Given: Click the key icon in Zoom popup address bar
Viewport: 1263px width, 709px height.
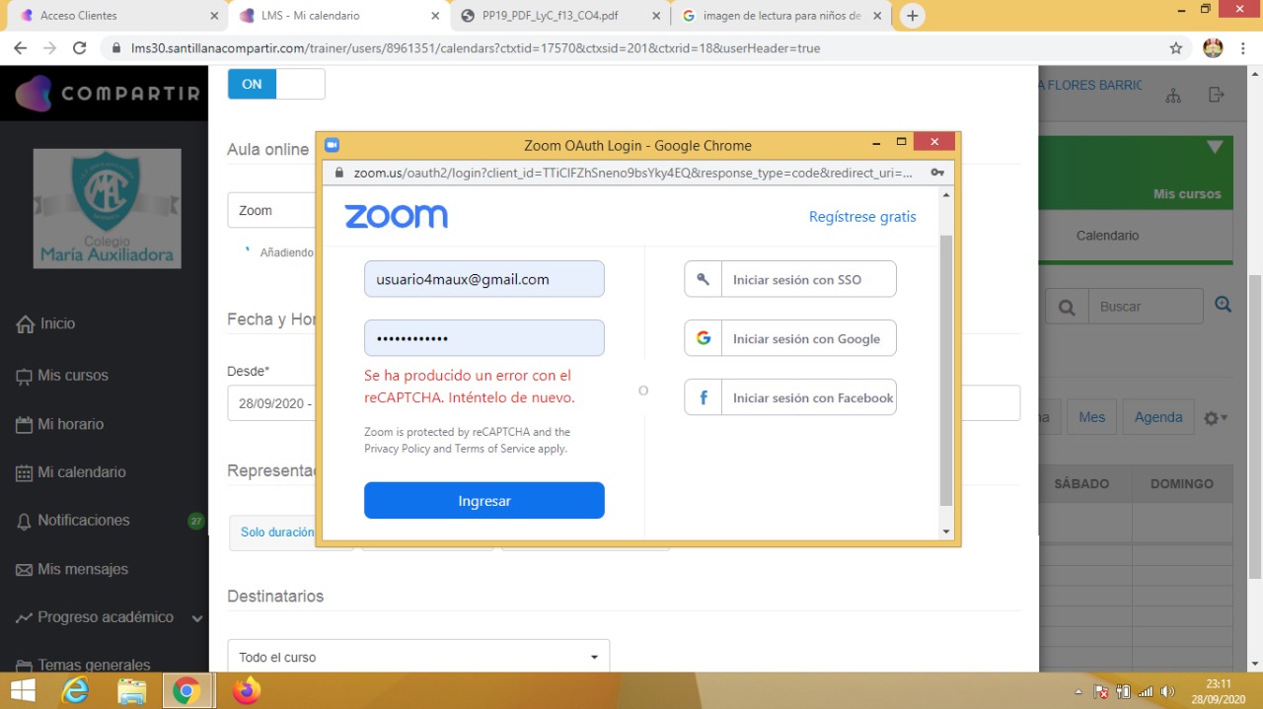Looking at the screenshot, I should [937, 173].
